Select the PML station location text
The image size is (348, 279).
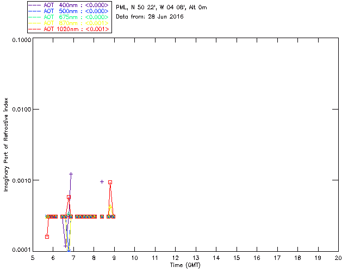[x=161, y=8]
